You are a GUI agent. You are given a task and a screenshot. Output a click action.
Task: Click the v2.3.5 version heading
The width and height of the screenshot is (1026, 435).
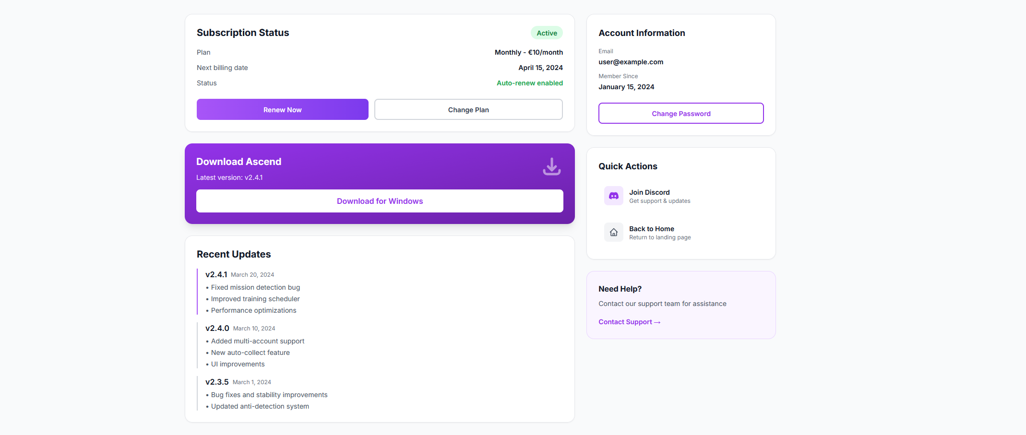[217, 382]
